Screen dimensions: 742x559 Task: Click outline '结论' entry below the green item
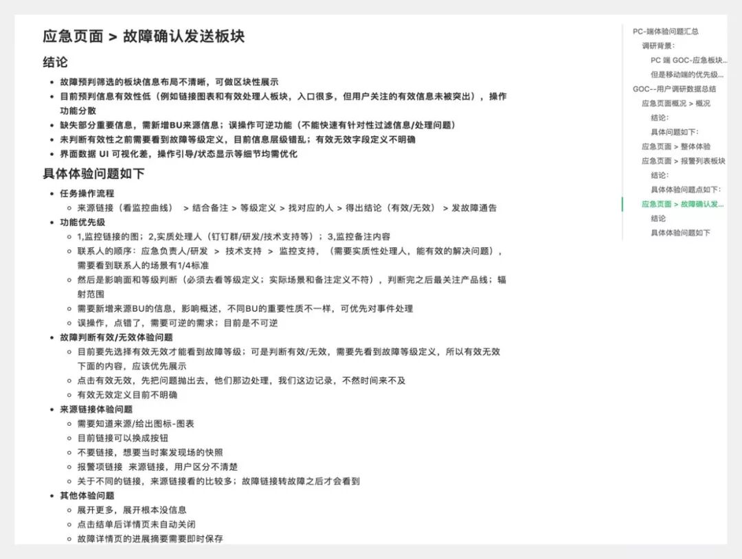[x=658, y=218]
